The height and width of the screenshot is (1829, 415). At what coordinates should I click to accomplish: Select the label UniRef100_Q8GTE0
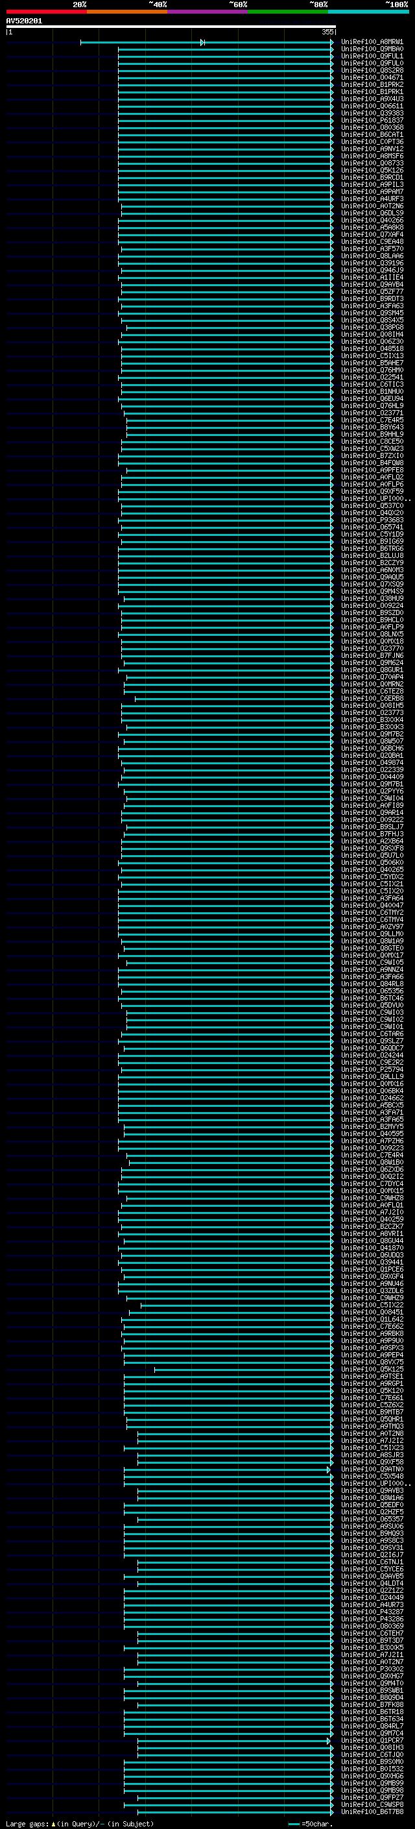(372, 948)
